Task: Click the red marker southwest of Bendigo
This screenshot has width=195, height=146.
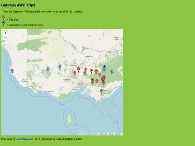Action: 75,74
